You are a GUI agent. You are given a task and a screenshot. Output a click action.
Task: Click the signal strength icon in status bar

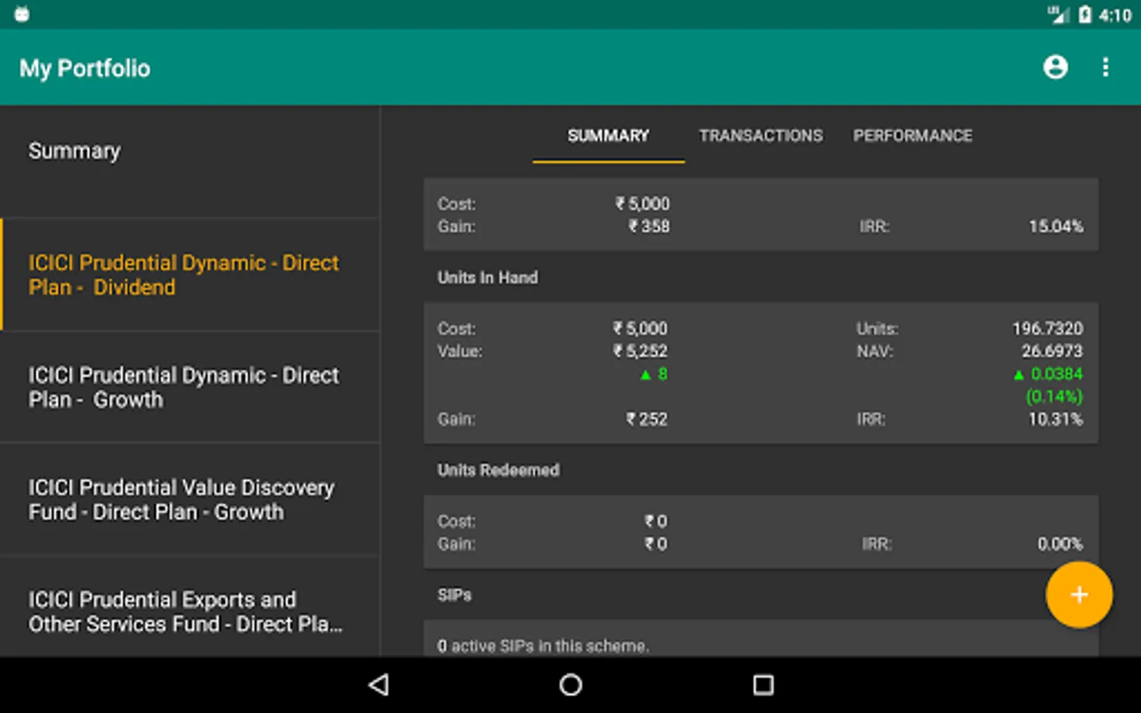pyautogui.click(x=1058, y=14)
